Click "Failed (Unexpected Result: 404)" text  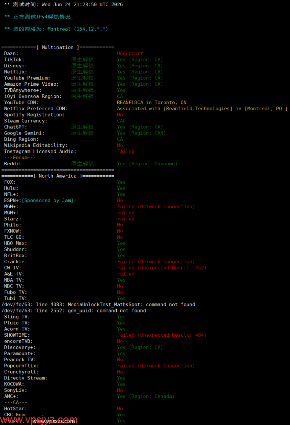coord(162,335)
